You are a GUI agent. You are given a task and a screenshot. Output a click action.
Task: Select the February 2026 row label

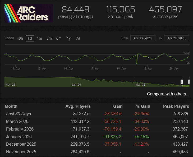20,129
